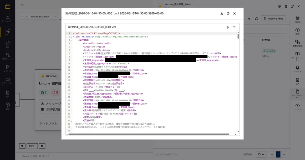The height and width of the screenshot is (160, 305).
Task: Open the SLA tab in connector panel
Action: [x=297, y=81]
